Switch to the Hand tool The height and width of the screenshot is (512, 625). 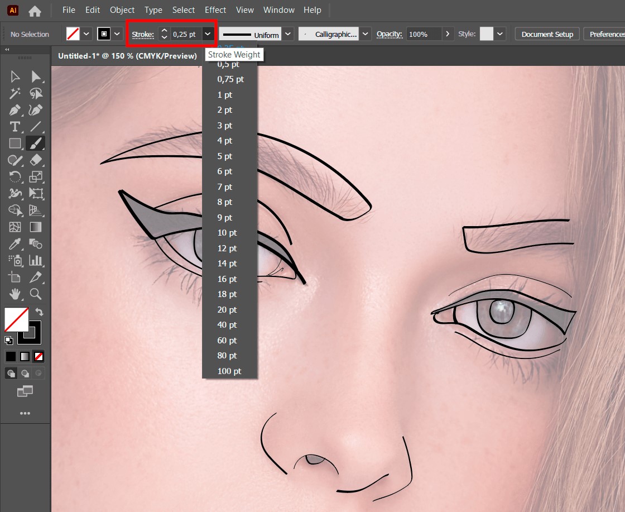tap(15, 294)
